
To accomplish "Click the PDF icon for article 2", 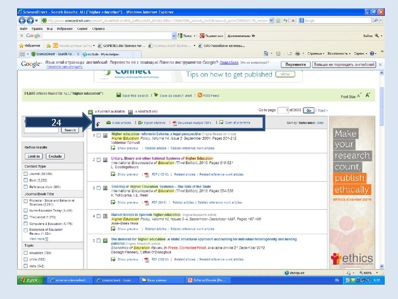I will click(x=146, y=174).
